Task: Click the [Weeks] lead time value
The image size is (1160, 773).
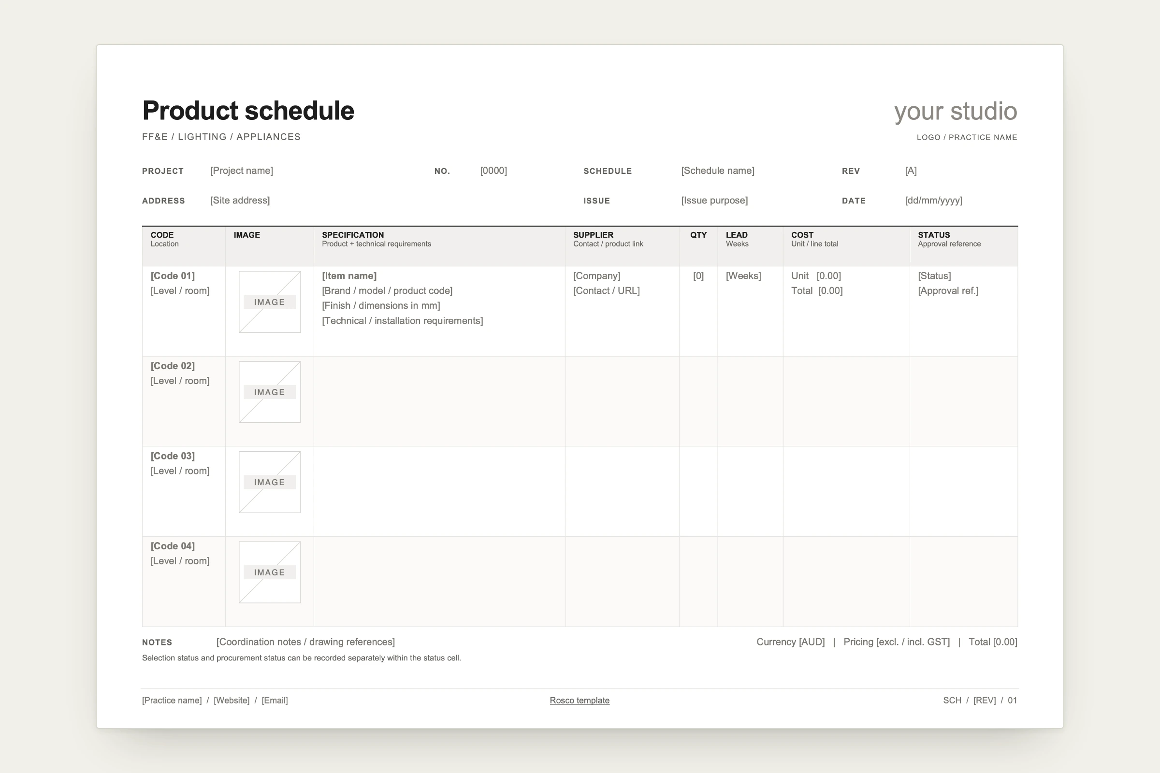Action: (x=743, y=275)
